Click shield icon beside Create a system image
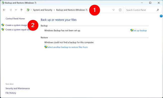This screenshot has height=98, width=163. [3, 25]
